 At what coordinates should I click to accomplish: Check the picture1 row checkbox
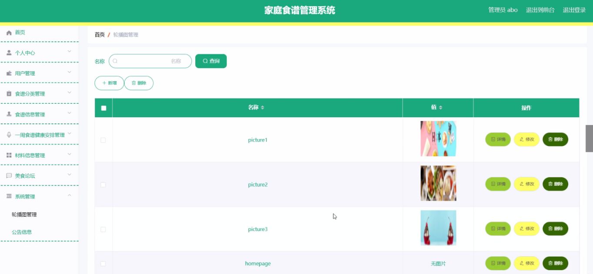click(103, 140)
